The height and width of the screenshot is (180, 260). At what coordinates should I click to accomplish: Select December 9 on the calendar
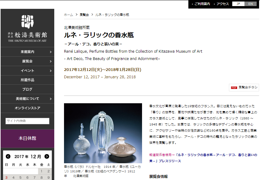[48, 178]
